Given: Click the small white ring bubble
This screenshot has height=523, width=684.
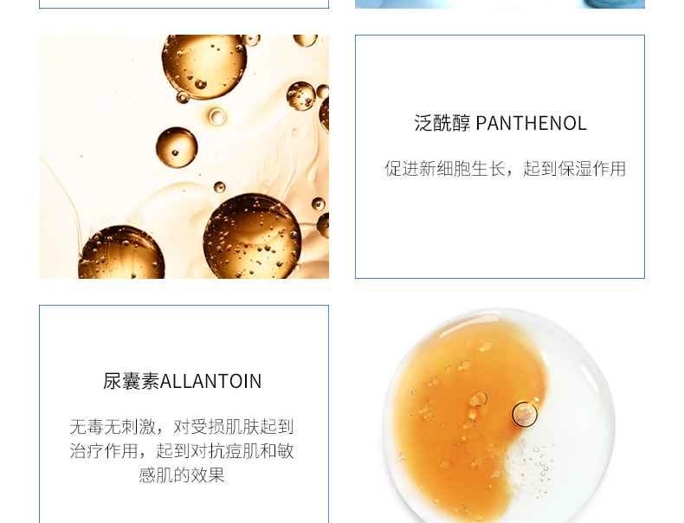Looking at the screenshot, I should click(x=217, y=117).
